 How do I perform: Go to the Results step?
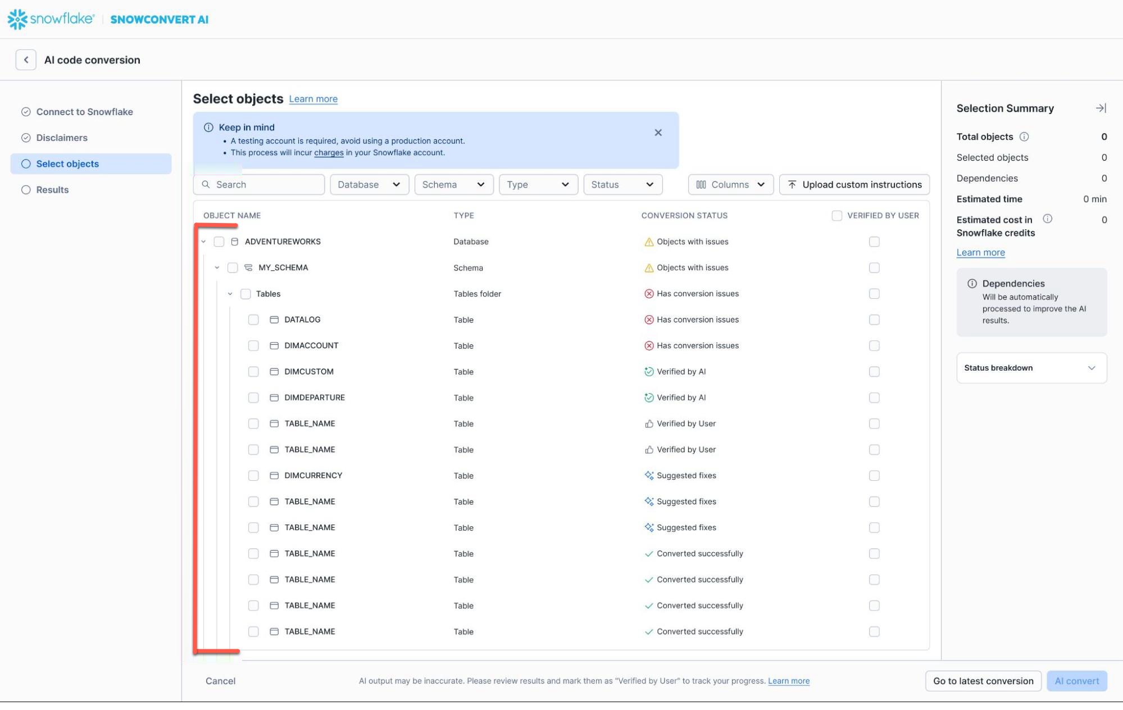(x=52, y=190)
